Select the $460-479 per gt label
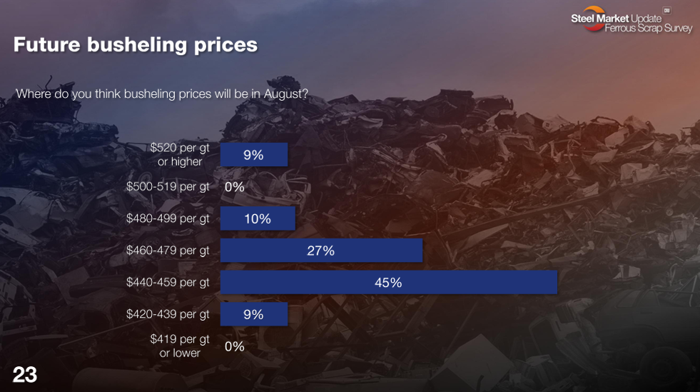The width and height of the screenshot is (700, 392). point(168,251)
